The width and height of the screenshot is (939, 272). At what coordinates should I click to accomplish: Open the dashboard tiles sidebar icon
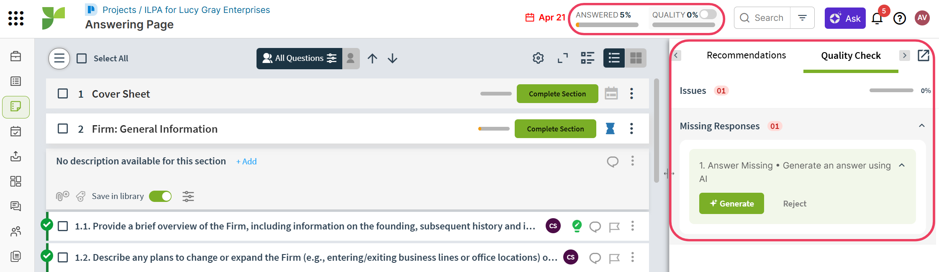[x=16, y=181]
